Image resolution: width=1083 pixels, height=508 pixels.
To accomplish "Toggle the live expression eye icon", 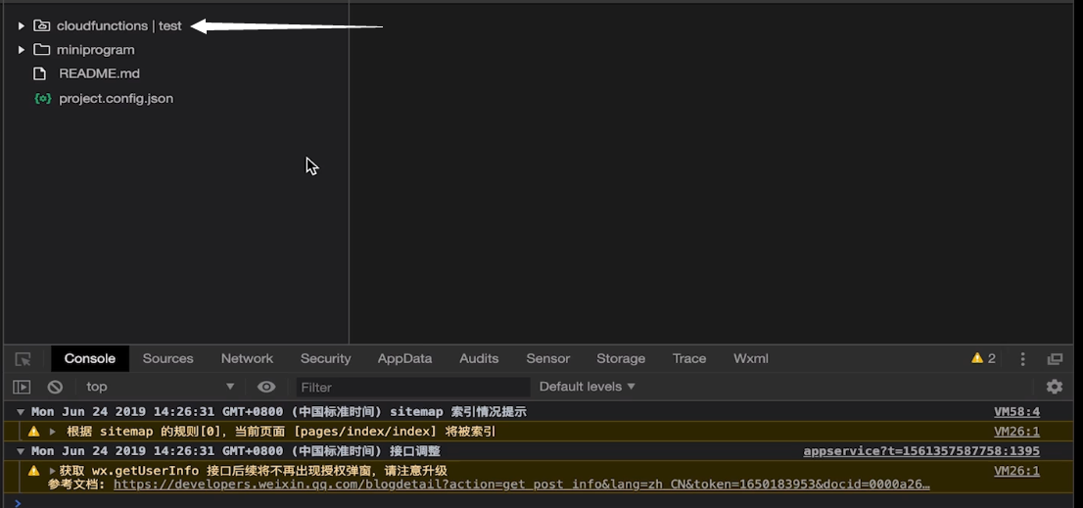I will [266, 387].
